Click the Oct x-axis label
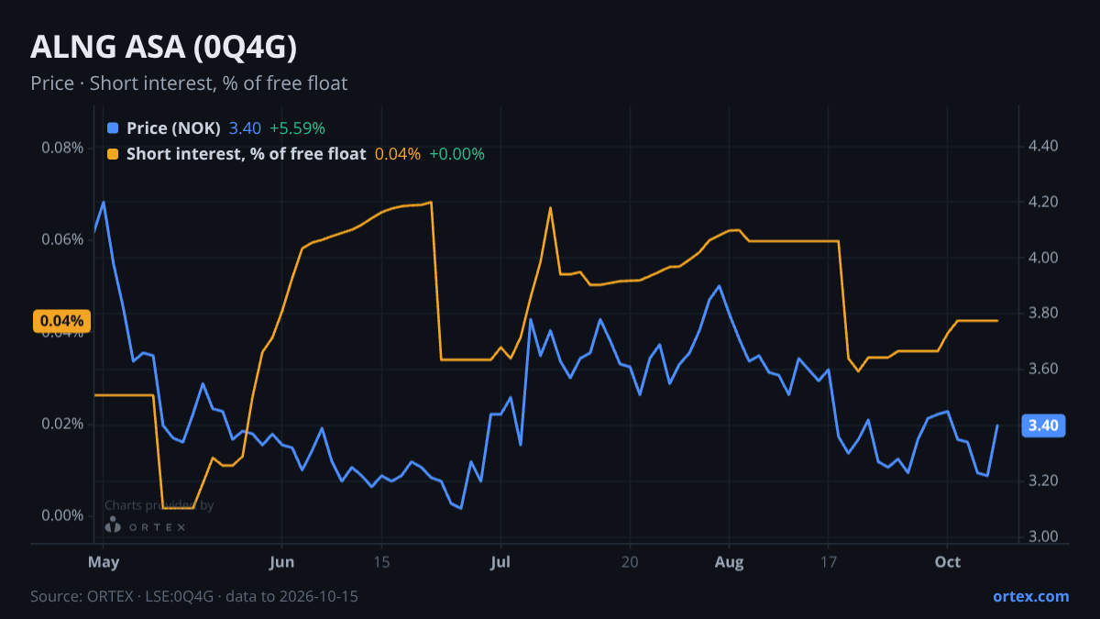Image resolution: width=1100 pixels, height=619 pixels. coord(948,561)
